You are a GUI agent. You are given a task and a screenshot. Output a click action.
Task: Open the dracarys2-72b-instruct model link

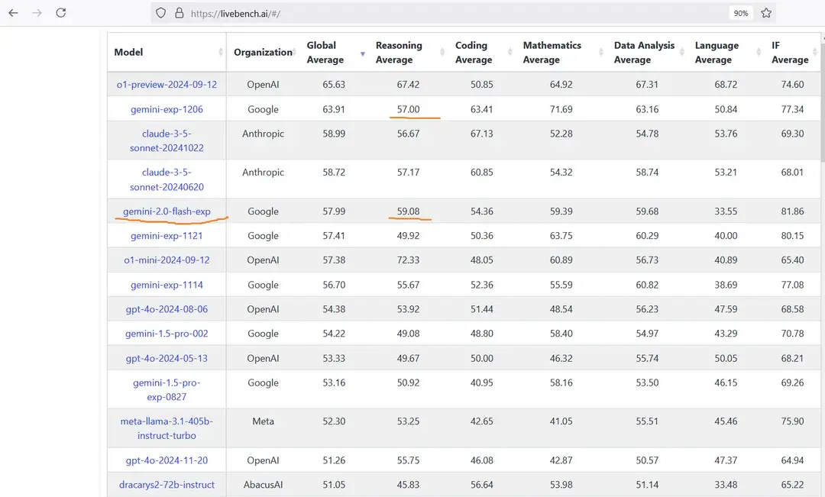click(167, 484)
